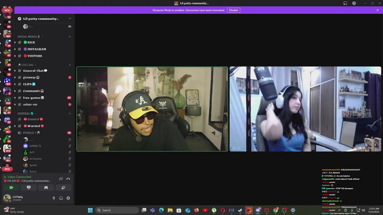Viewport: 383px width, 215px height.
Task: Open Microsoft Teams from the taskbar
Action: [x=153, y=210]
